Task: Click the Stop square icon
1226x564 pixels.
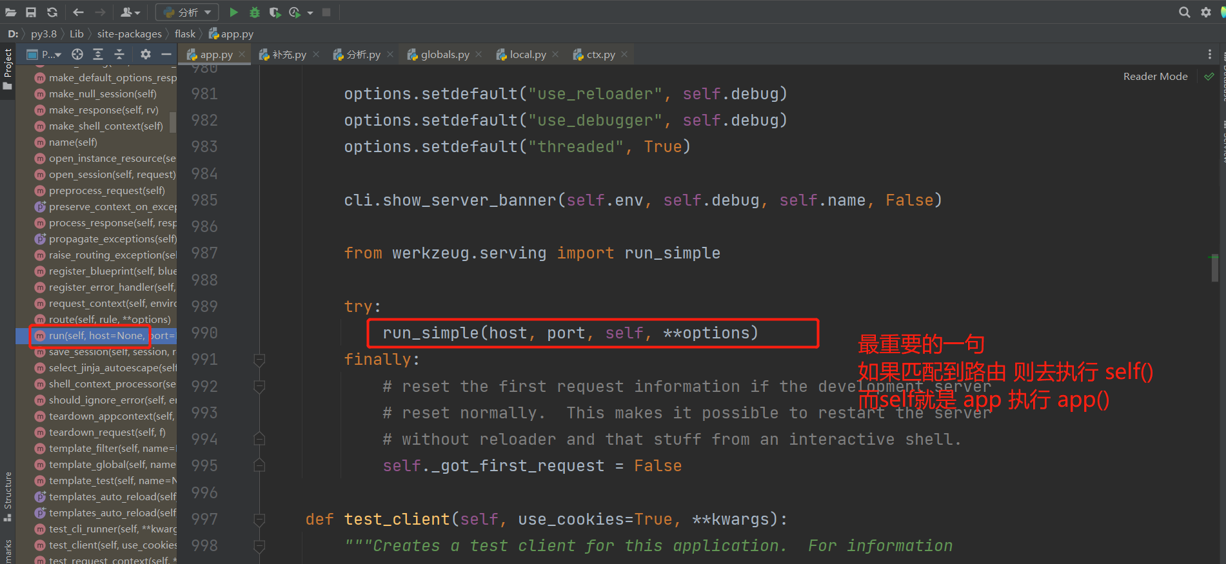Action: tap(326, 12)
